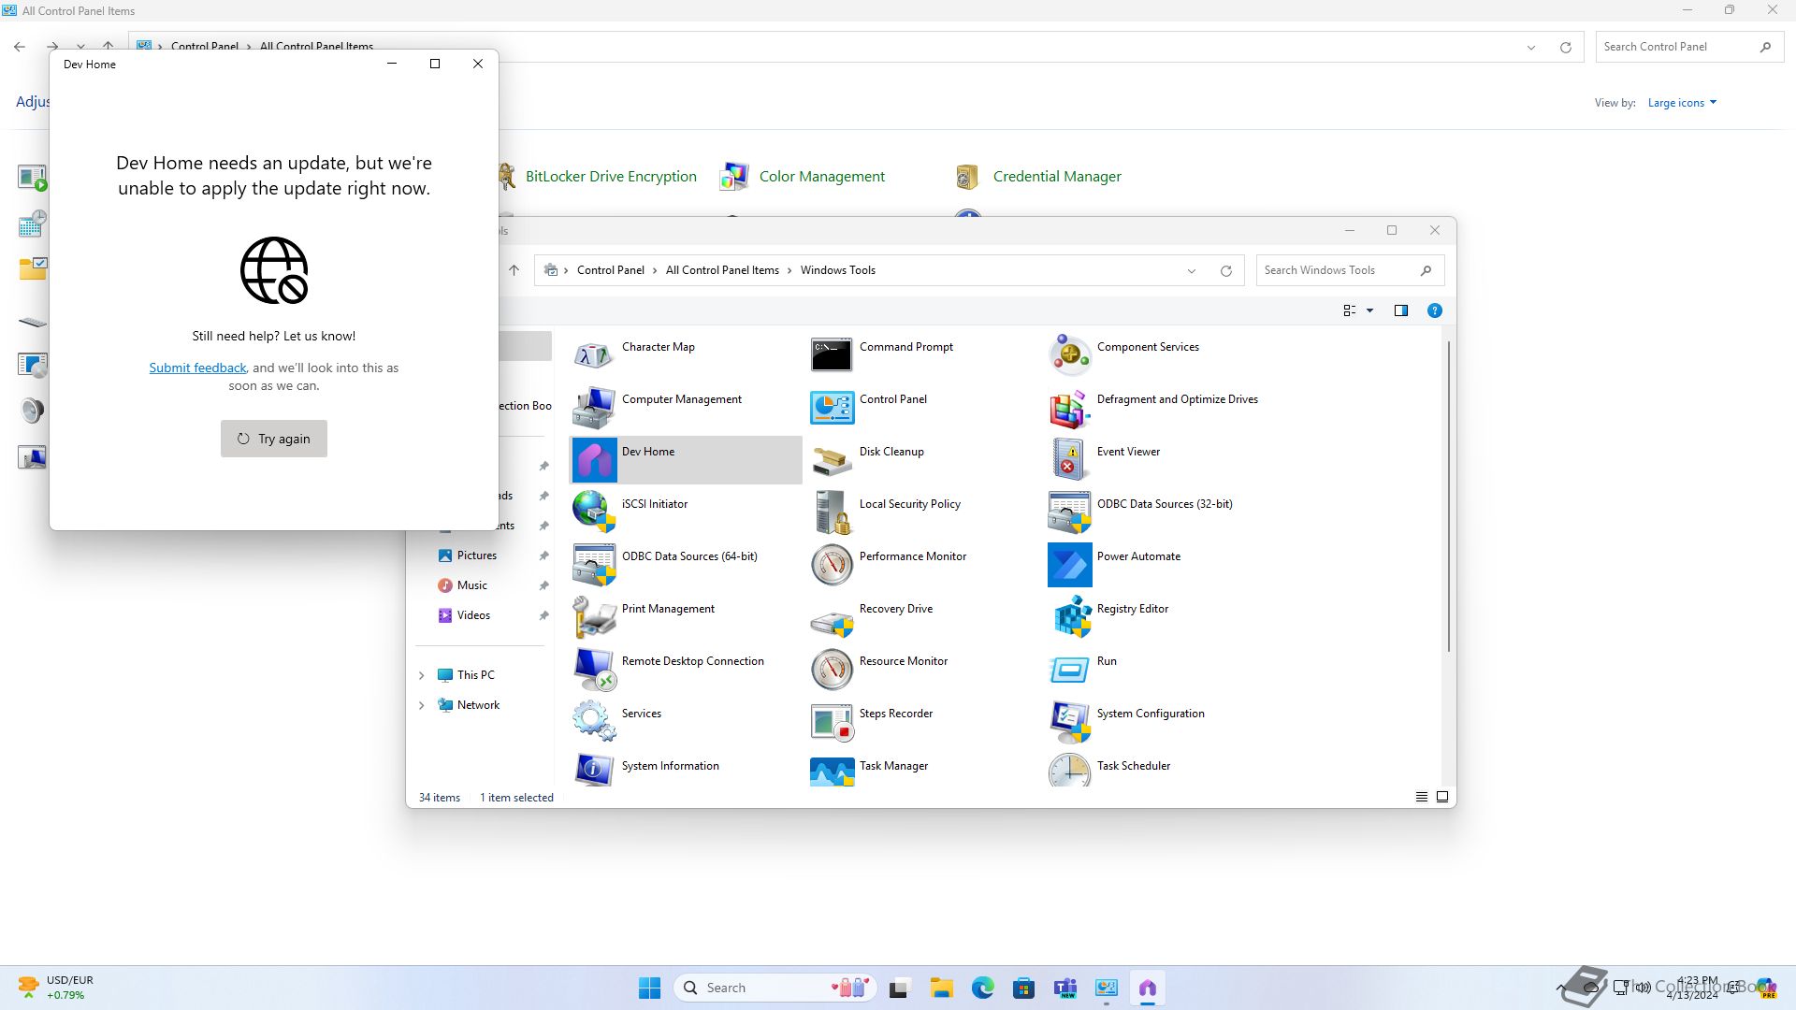Open Disk Cleanup icon
Image resolution: width=1796 pixels, height=1010 pixels.
[x=832, y=460]
